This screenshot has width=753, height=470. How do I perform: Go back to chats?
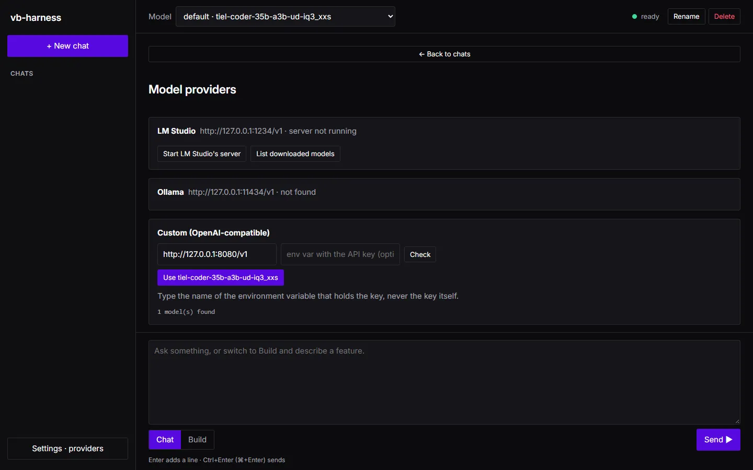(444, 54)
